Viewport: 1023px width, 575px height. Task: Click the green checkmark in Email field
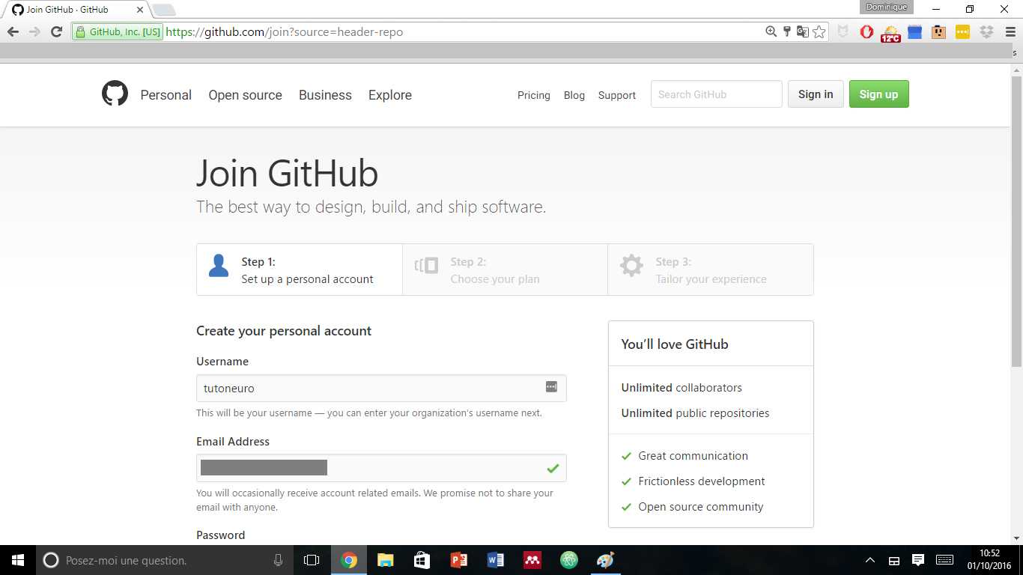[x=553, y=468]
